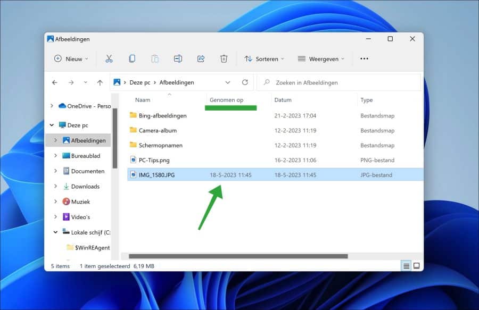Click the Copy icon in toolbar
Viewport: 479px width, 310px height.
coord(132,58)
